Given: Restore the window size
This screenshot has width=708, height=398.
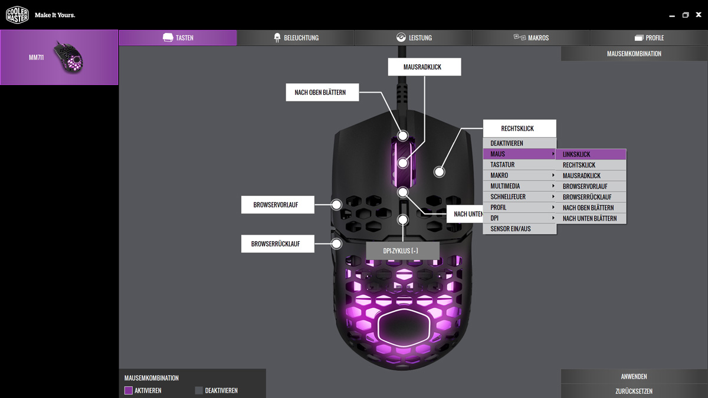Looking at the screenshot, I should (686, 15).
